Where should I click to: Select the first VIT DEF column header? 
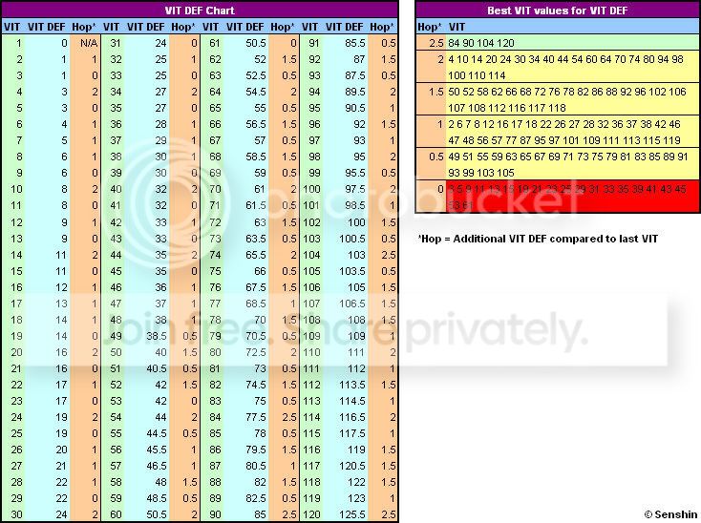pyautogui.click(x=47, y=27)
